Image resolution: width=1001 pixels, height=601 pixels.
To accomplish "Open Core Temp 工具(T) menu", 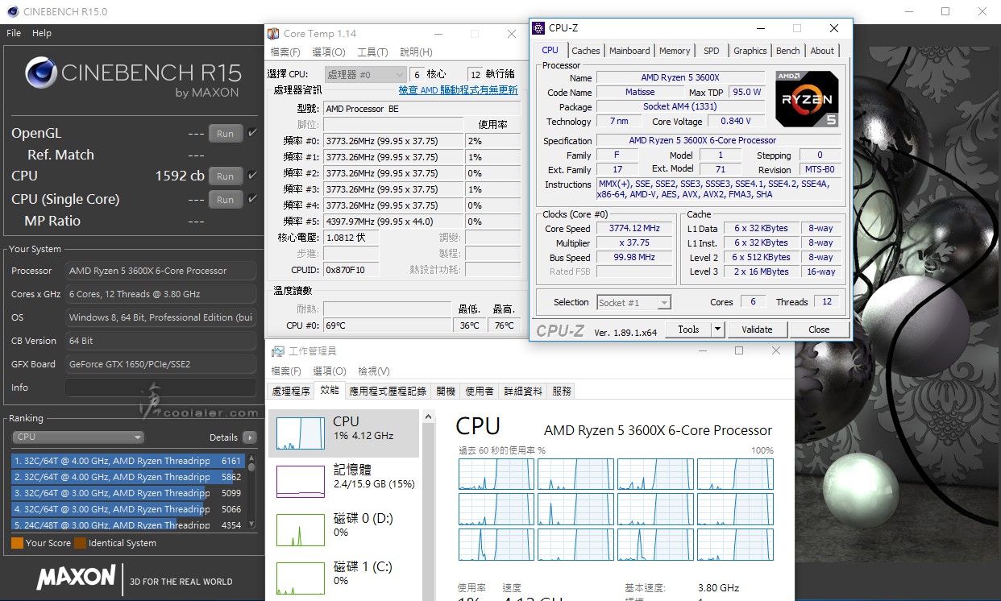I will tap(372, 52).
